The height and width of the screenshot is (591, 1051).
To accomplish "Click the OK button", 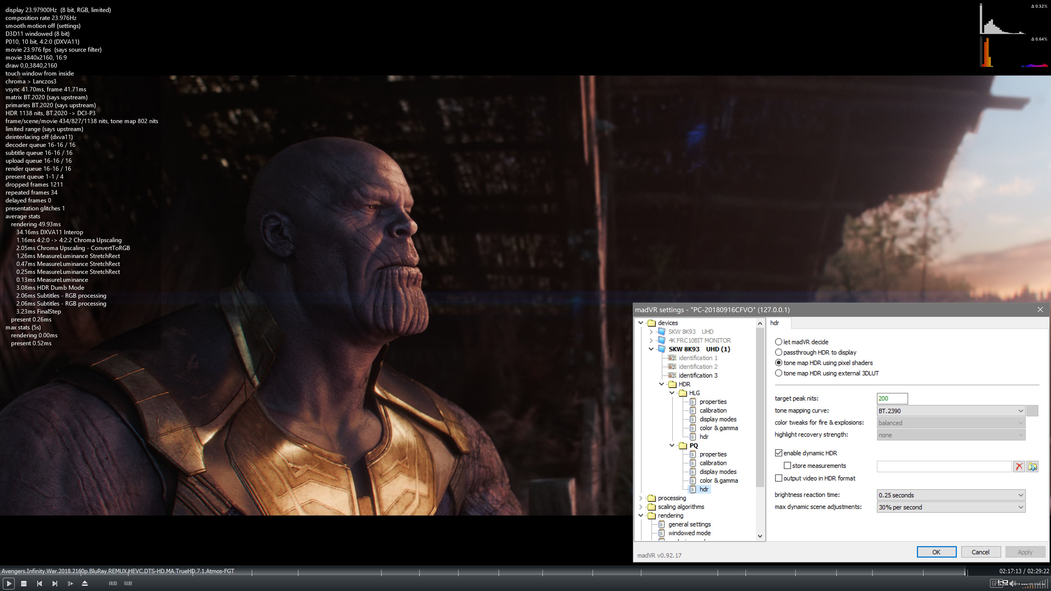I will [x=936, y=552].
